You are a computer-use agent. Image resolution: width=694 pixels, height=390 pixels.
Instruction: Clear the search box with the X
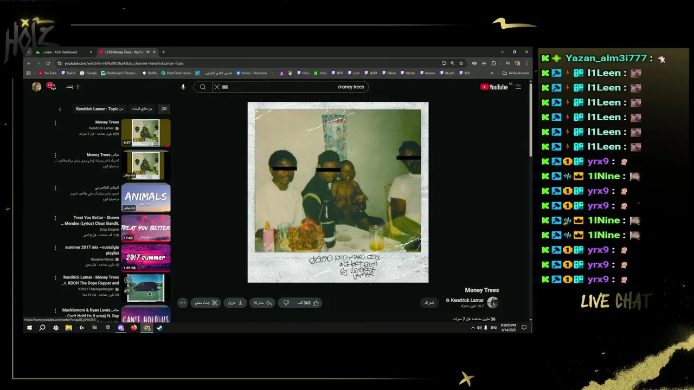[217, 87]
